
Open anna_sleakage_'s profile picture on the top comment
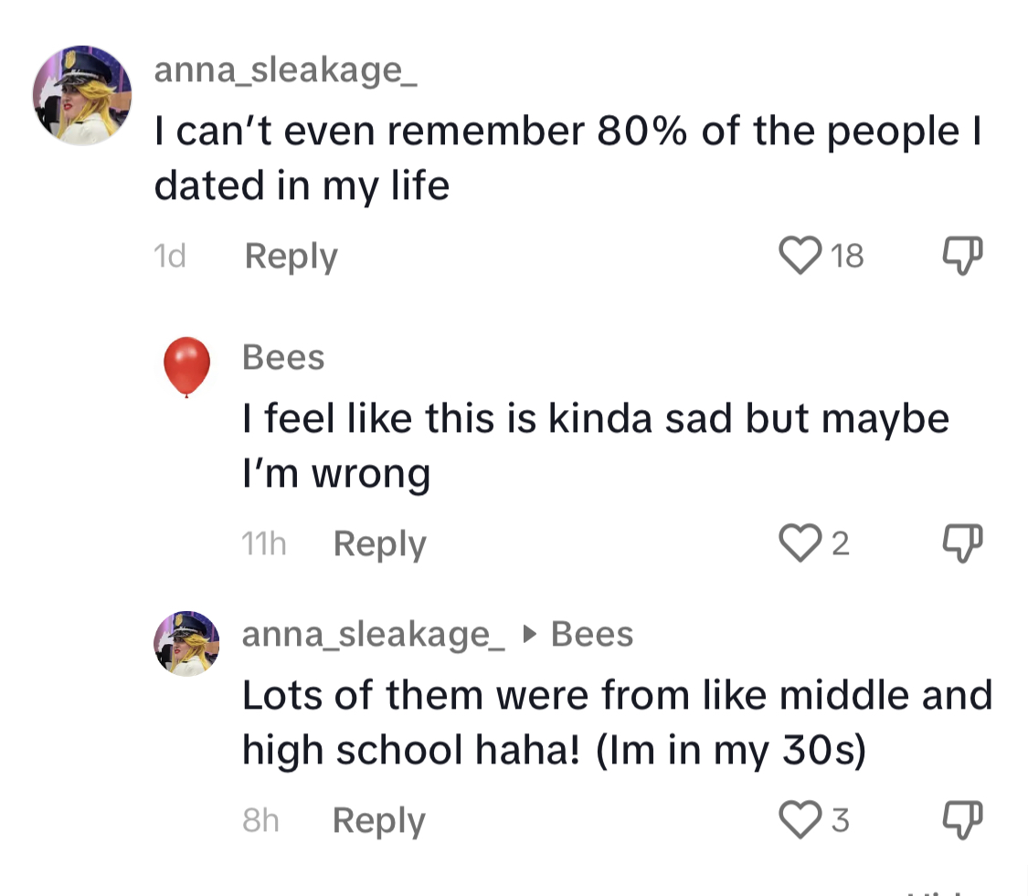point(82,95)
